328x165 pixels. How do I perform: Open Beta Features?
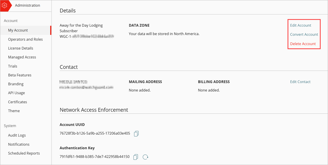[20, 75]
